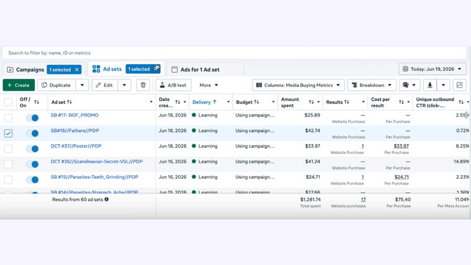Open the Today: Jun 19, 2026 date picker
This screenshot has height=265, width=471.
[x=433, y=69]
